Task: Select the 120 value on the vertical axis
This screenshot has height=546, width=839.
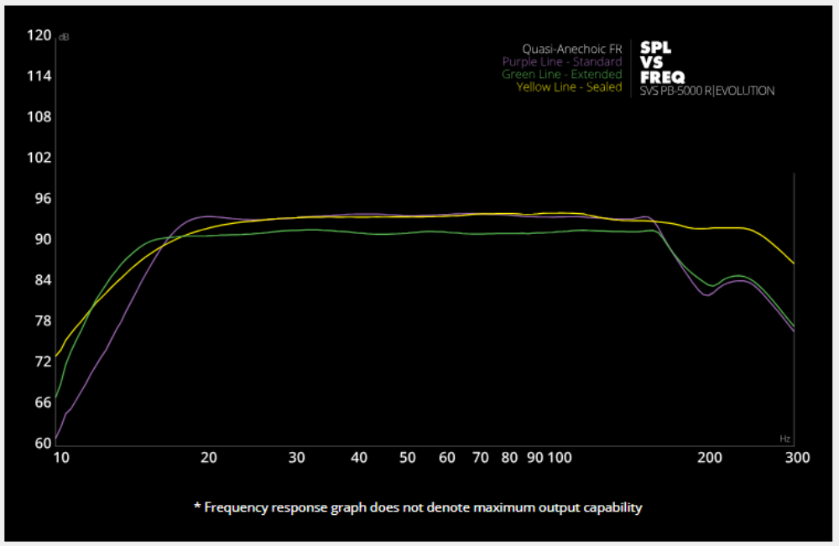Action: (x=39, y=35)
